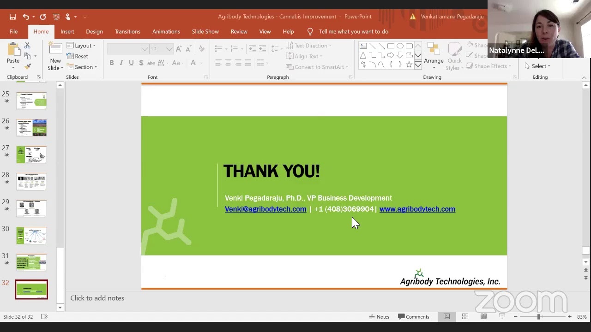Viewport: 591px width, 332px height.
Task: Center the paragraph text
Action: 228,63
